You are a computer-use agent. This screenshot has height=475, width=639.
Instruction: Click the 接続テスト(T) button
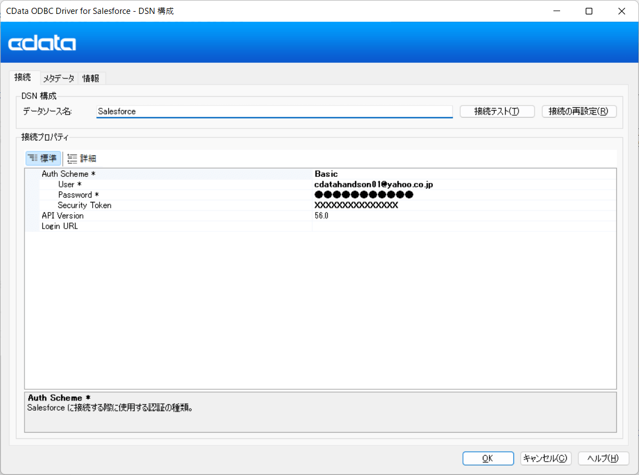[x=497, y=111]
